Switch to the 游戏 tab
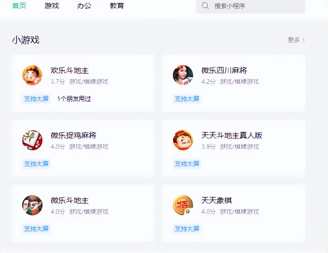Viewport: 328px width, 253px height. (x=51, y=6)
